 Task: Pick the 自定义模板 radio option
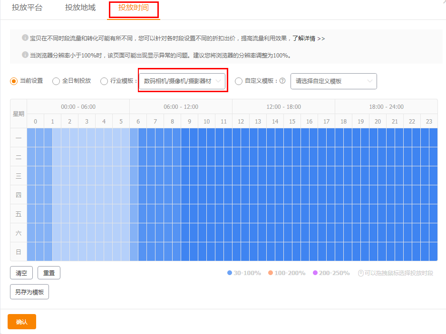239,81
